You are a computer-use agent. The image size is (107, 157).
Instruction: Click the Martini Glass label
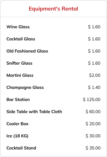point(20,75)
